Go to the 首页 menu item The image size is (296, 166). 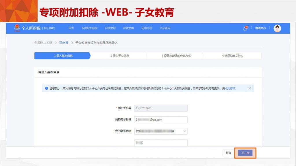pyautogui.click(x=71, y=28)
